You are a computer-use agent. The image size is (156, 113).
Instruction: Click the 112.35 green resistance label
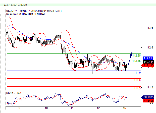(x=136, y=61)
